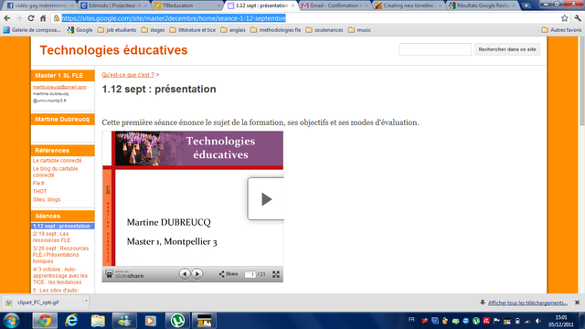Open the THOT reference link
Image resolution: width=585 pixels, height=329 pixels.
tap(39, 191)
